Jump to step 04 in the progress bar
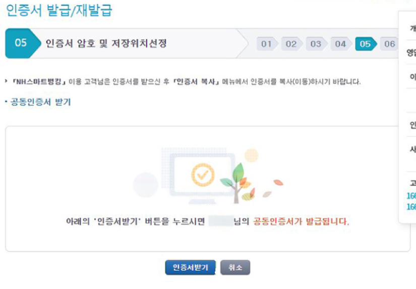Image resolution: width=416 pixels, height=289 pixels. tap(341, 44)
